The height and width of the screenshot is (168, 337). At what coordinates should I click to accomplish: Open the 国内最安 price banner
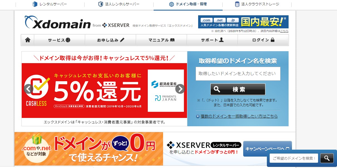tap(243, 22)
